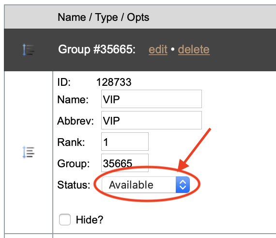The image size is (276, 238).
Task: Tick the Hide? checkbox
Action: click(65, 220)
